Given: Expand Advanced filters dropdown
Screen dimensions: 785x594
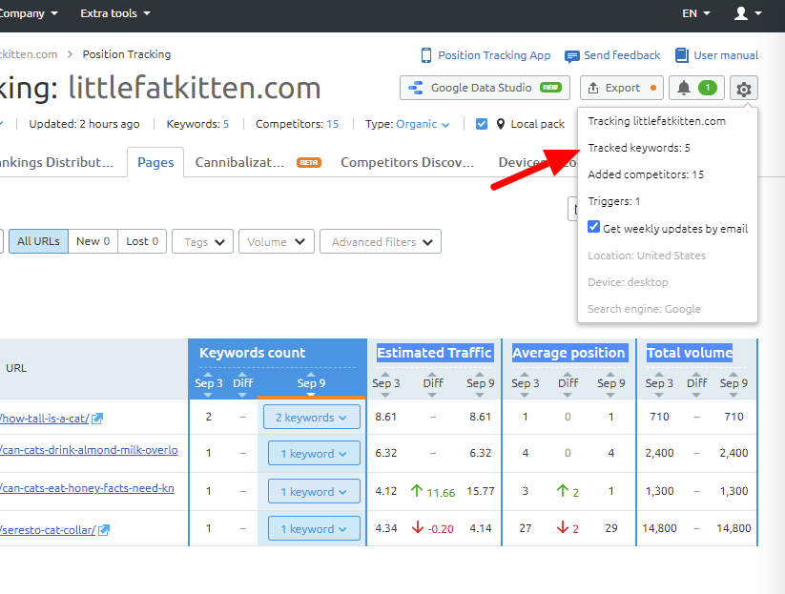Looking at the screenshot, I should pyautogui.click(x=381, y=242).
